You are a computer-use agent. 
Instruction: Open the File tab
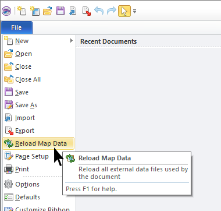(x=16, y=27)
